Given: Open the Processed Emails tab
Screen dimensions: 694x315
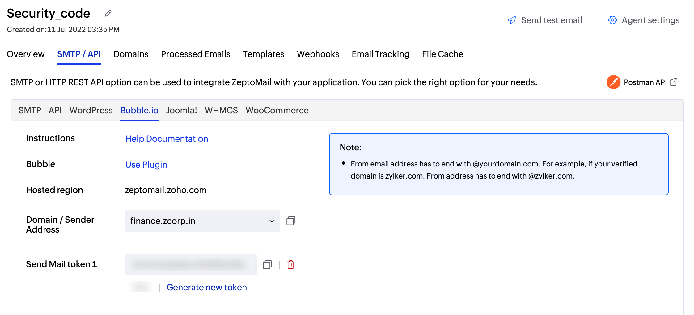Looking at the screenshot, I should (195, 54).
